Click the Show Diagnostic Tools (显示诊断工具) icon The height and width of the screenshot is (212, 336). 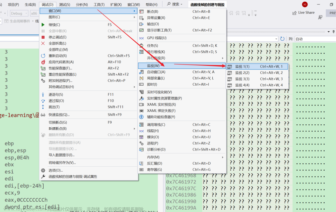point(141,30)
